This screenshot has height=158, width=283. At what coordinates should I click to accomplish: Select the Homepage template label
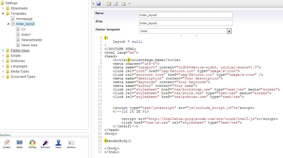point(24,19)
